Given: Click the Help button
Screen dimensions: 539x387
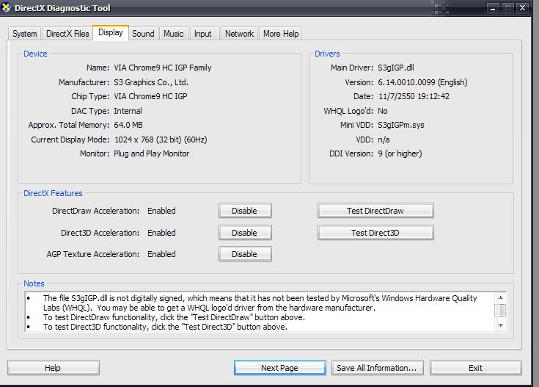Looking at the screenshot, I should point(53,368).
